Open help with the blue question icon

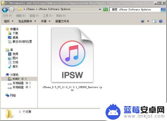pos(161,21)
